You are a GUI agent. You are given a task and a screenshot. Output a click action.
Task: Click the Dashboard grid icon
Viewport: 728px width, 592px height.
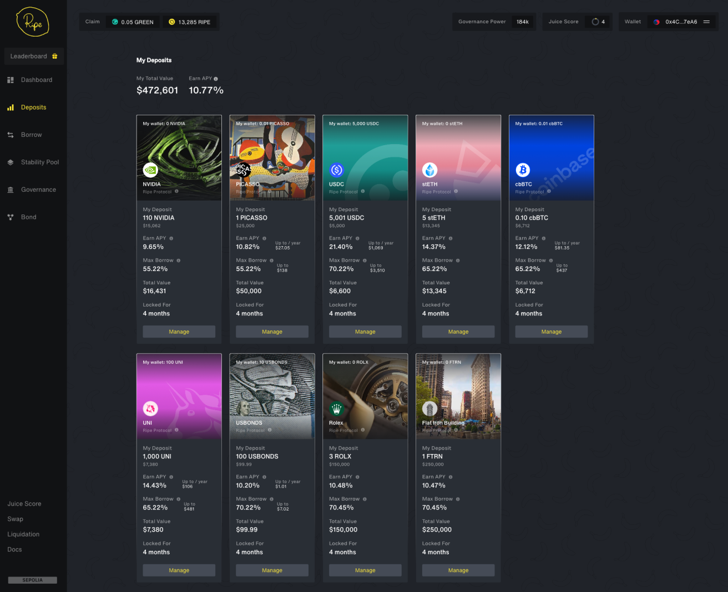click(x=11, y=80)
